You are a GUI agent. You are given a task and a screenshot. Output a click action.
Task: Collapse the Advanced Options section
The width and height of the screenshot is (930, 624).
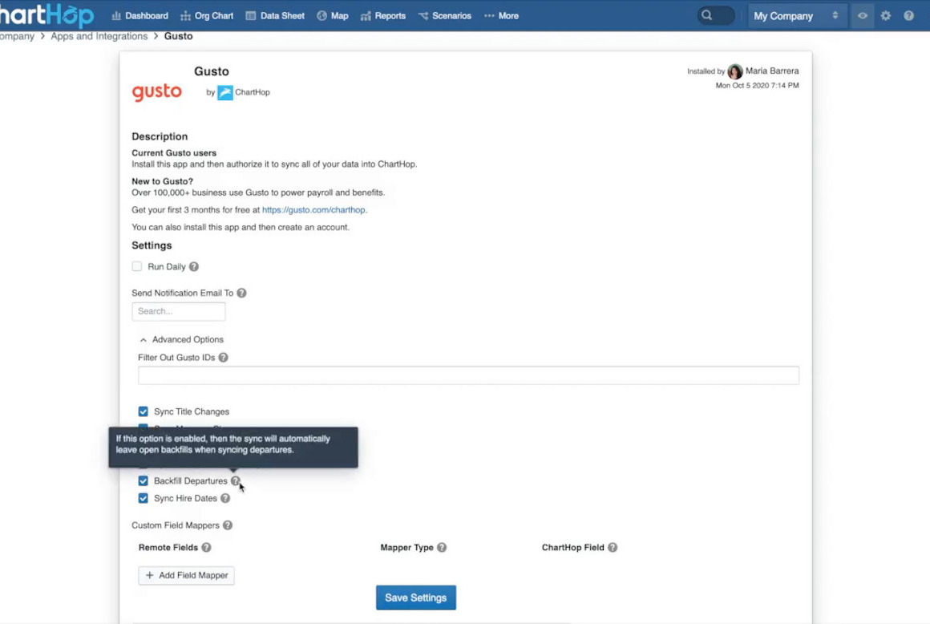(x=181, y=340)
